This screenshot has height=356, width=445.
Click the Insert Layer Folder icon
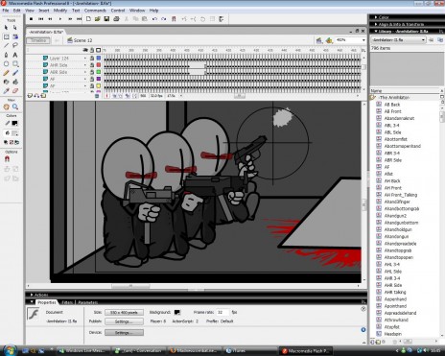point(43,96)
